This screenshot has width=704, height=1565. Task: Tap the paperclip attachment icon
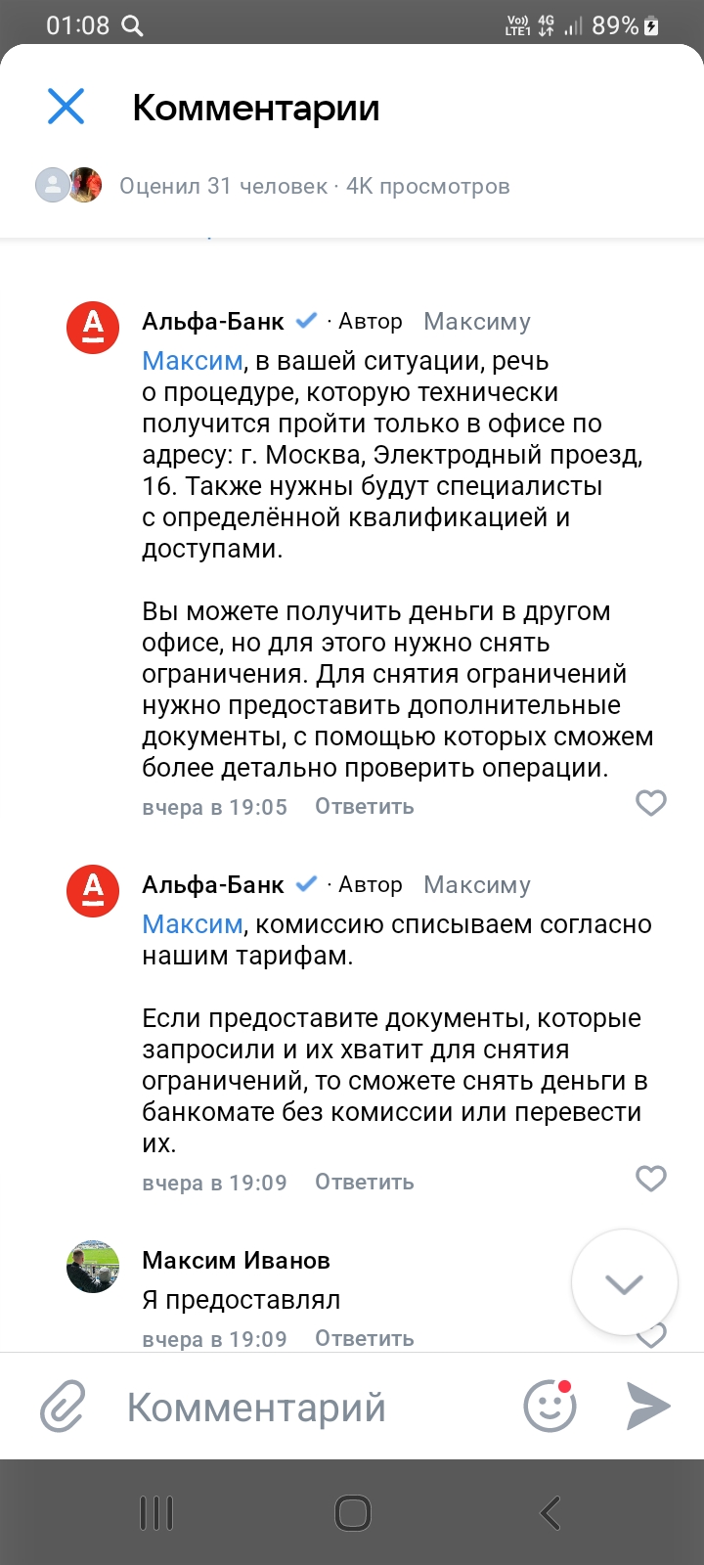coord(63,1408)
